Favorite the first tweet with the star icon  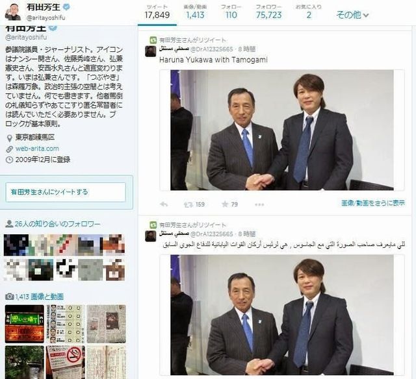(x=225, y=204)
